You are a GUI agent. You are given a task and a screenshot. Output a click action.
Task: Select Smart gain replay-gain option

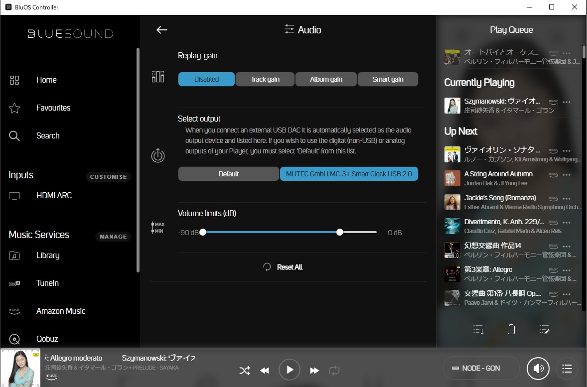pyautogui.click(x=388, y=79)
